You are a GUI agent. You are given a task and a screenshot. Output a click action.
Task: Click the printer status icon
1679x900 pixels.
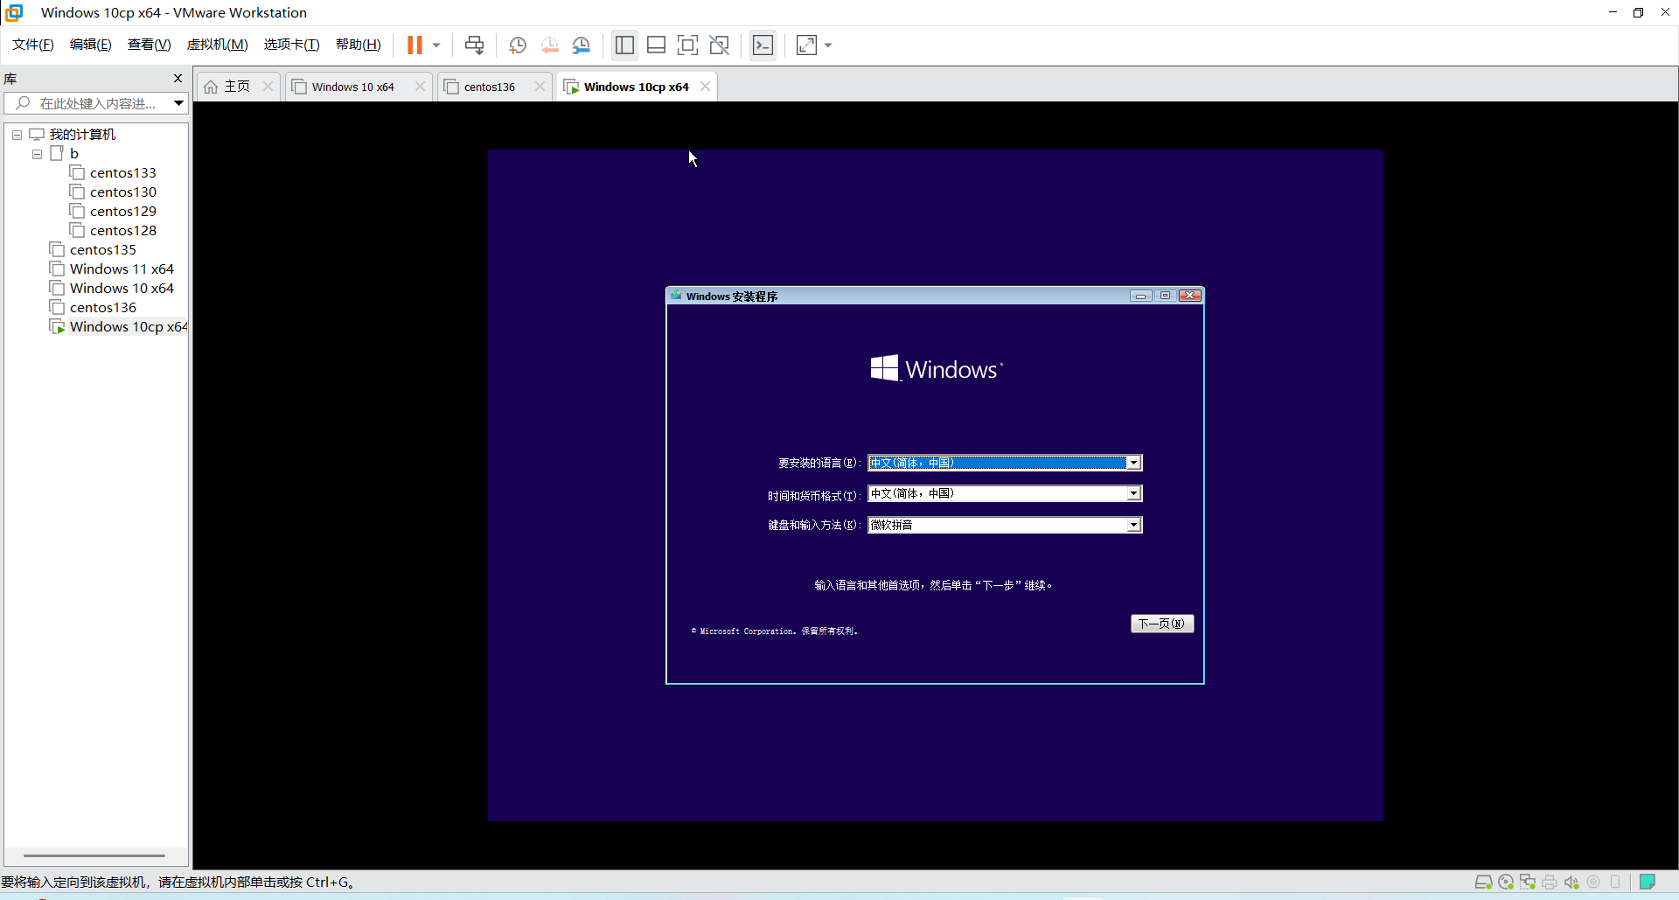click(1550, 882)
